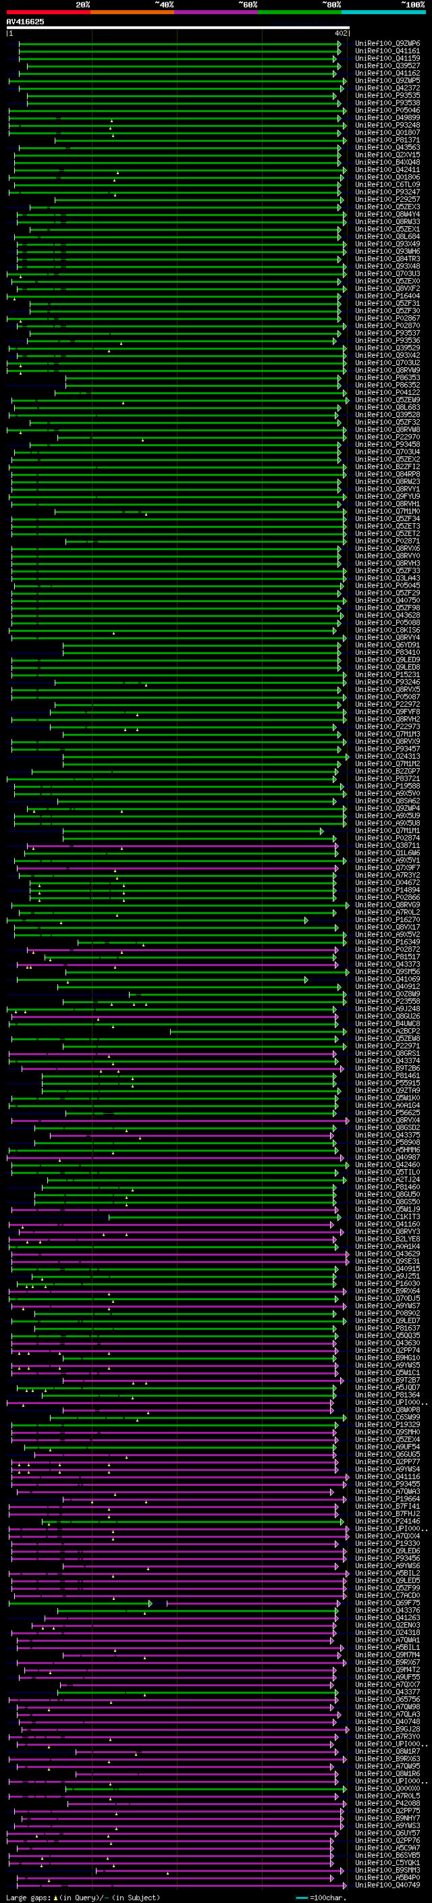Select hit label UniRef100_B9T2B7
Image resolution: width=432 pixels, height=1903 pixels.
[387, 1379]
